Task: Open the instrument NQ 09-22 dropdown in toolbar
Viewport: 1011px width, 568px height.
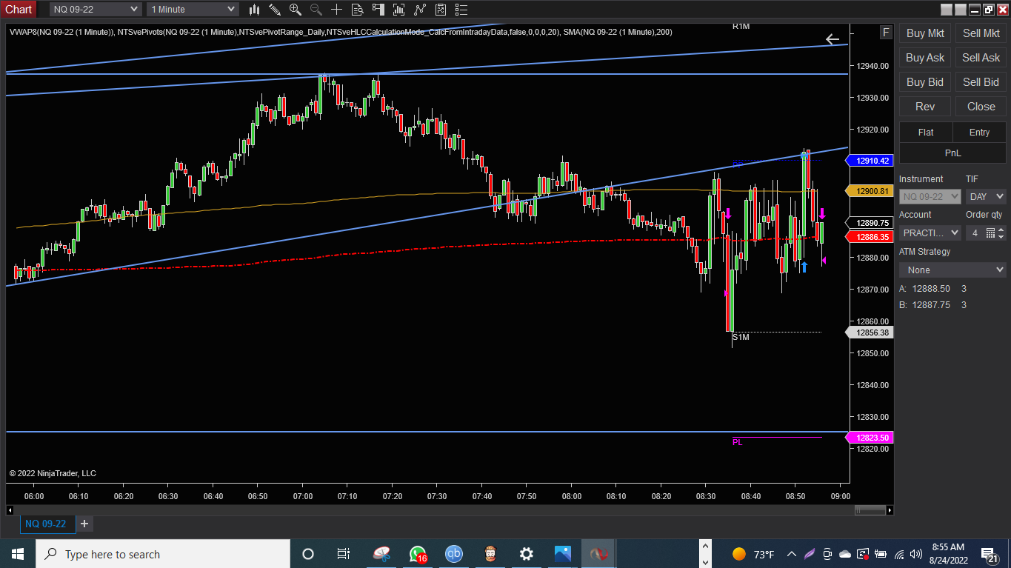Action: pyautogui.click(x=96, y=9)
